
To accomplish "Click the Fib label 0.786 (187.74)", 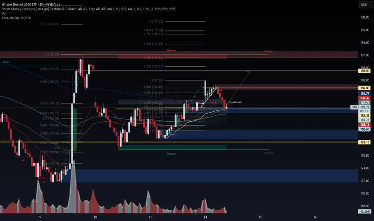I will click(50, 82).
